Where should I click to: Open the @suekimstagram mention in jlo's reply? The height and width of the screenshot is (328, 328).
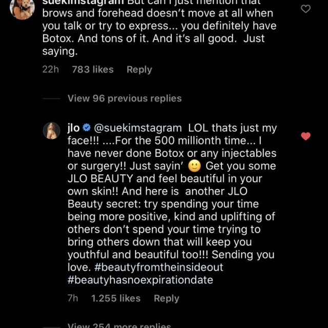click(137, 128)
